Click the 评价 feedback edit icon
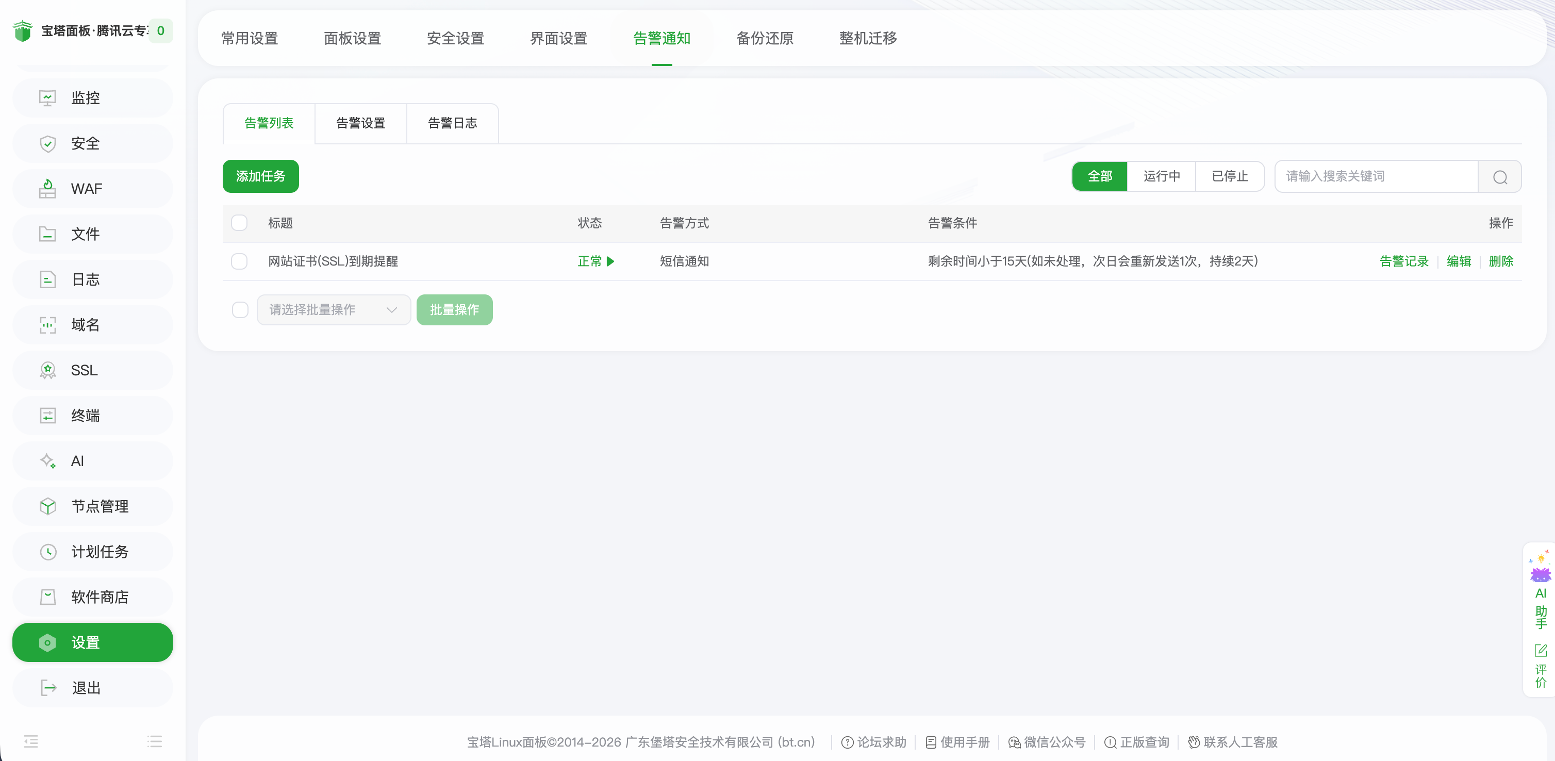 point(1541,651)
